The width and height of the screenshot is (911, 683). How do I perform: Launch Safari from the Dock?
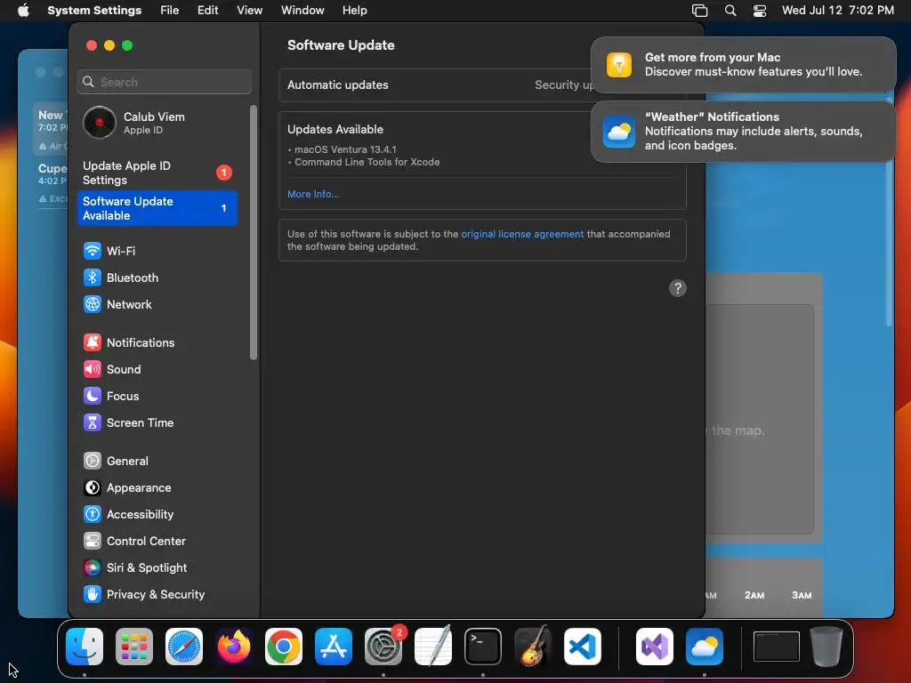pyautogui.click(x=184, y=647)
